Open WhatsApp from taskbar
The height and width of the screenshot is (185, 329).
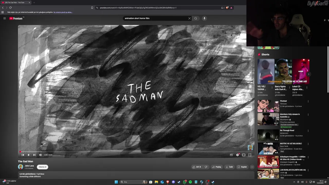tap(185, 182)
